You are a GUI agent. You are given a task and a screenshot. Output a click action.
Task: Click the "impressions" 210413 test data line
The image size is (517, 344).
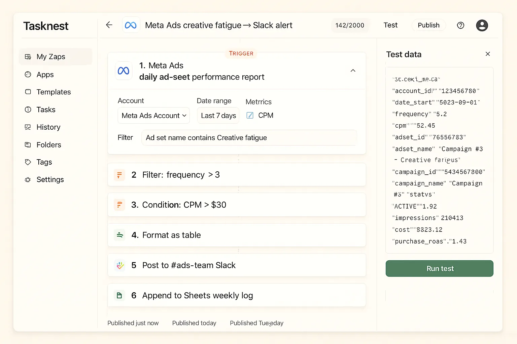427,218
